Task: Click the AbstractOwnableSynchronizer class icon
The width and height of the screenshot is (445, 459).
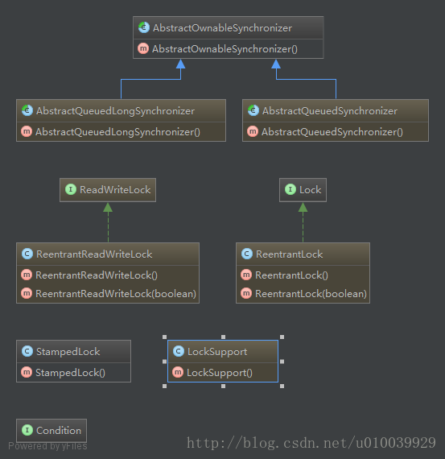Action: (144, 27)
